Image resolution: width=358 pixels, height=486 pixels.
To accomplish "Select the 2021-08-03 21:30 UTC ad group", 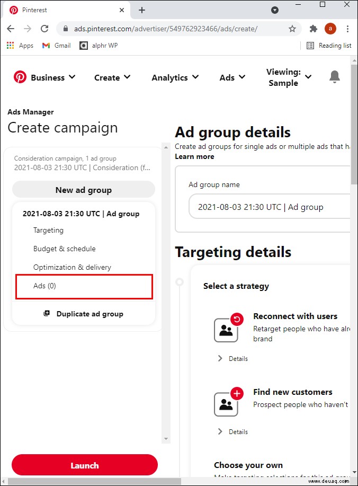I will tap(81, 214).
